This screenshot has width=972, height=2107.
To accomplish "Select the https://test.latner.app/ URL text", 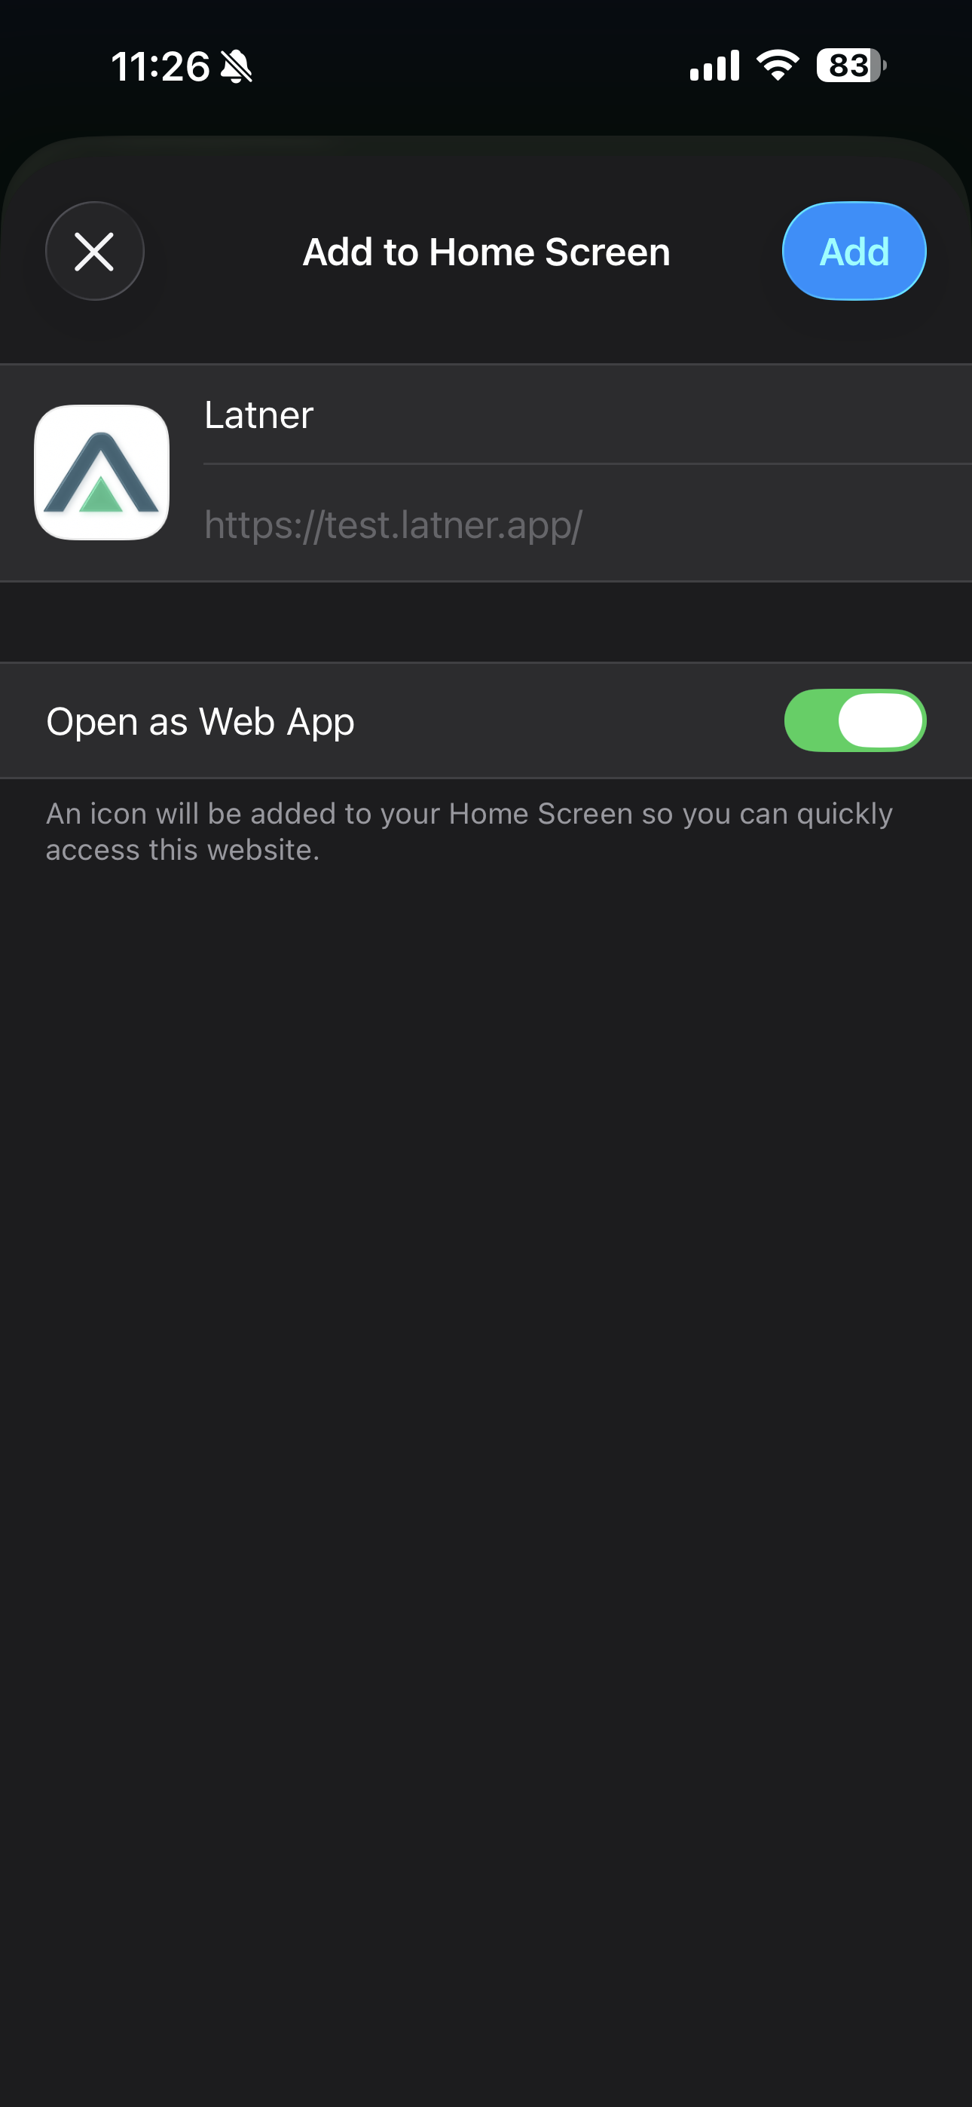I will pyautogui.click(x=393, y=525).
